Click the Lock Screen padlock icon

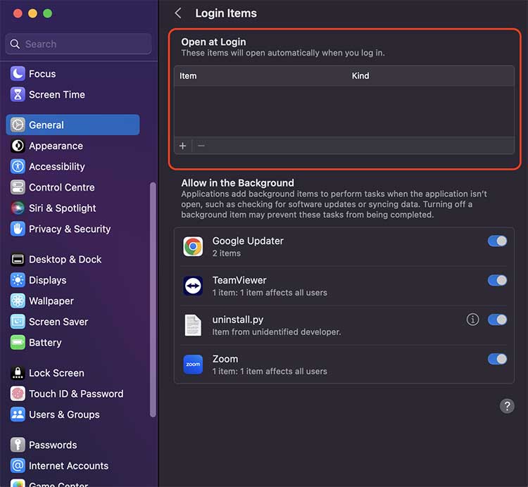pyautogui.click(x=18, y=373)
